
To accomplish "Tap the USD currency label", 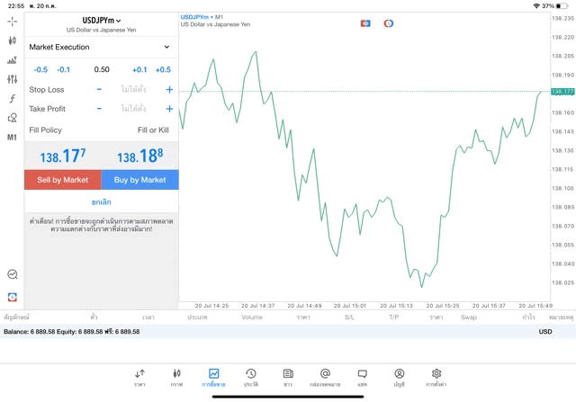I will point(545,332).
